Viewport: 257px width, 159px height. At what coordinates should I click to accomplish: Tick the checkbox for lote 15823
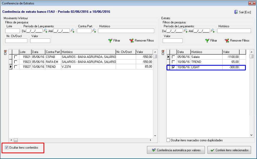[16, 62]
